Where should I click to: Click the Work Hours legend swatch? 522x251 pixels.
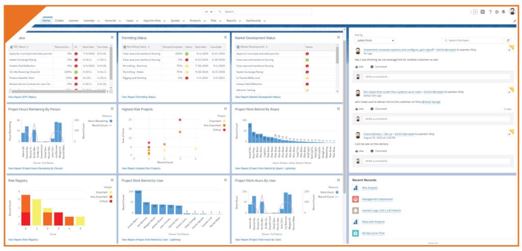pyautogui.click(x=337, y=192)
